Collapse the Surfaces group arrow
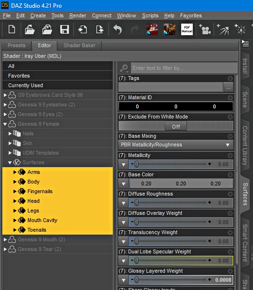The image size is (253, 290). click(x=10, y=162)
